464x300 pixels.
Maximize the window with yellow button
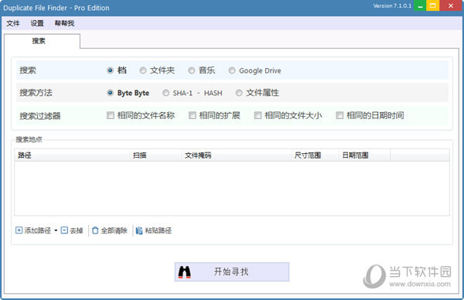tap(432, 5)
